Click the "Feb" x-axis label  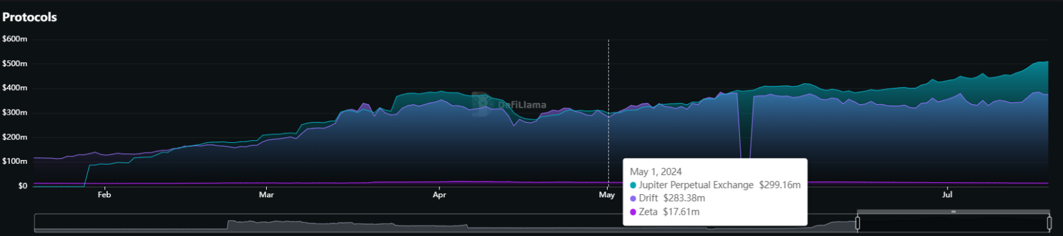point(104,195)
